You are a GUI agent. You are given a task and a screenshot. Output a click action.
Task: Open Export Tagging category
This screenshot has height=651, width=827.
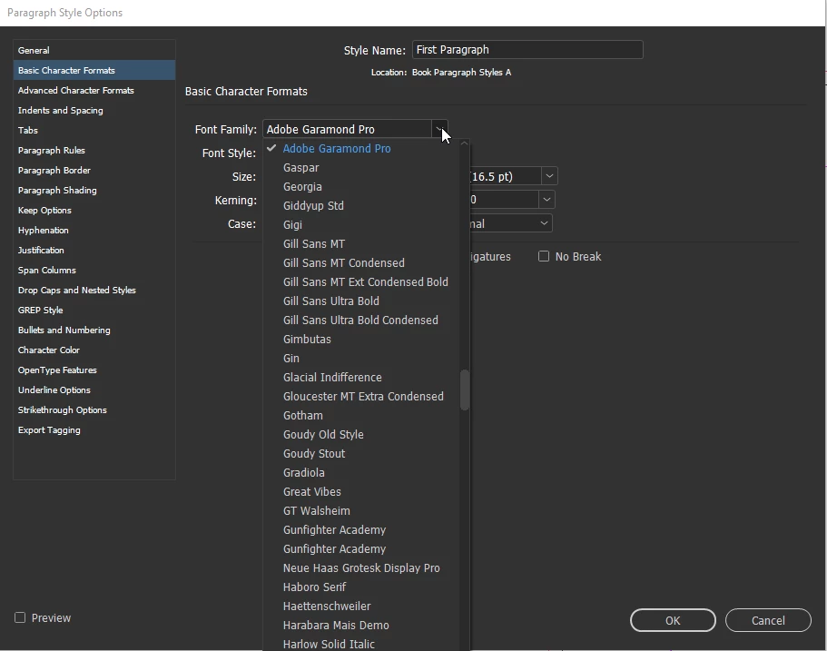pyautogui.click(x=94, y=430)
